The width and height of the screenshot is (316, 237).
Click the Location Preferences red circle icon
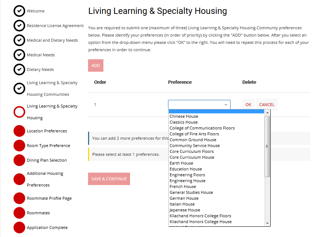tap(19, 131)
